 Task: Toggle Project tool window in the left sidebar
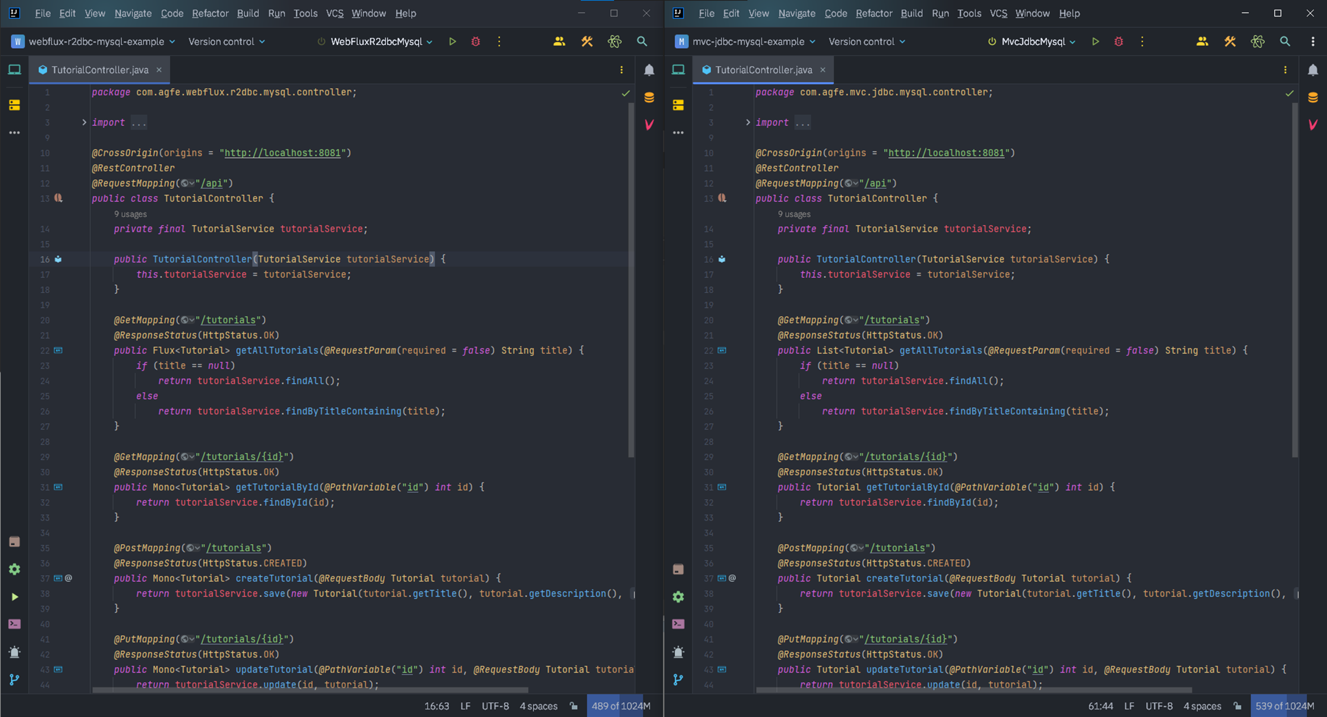pyautogui.click(x=15, y=70)
